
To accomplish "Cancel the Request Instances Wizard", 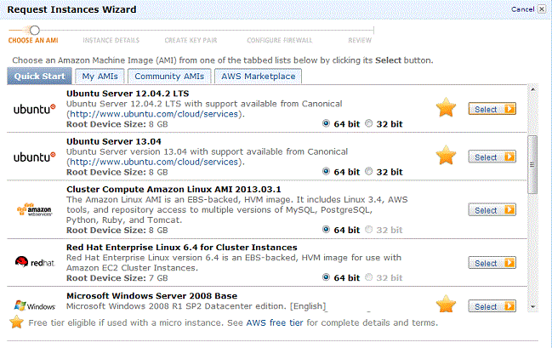I will coord(522,9).
